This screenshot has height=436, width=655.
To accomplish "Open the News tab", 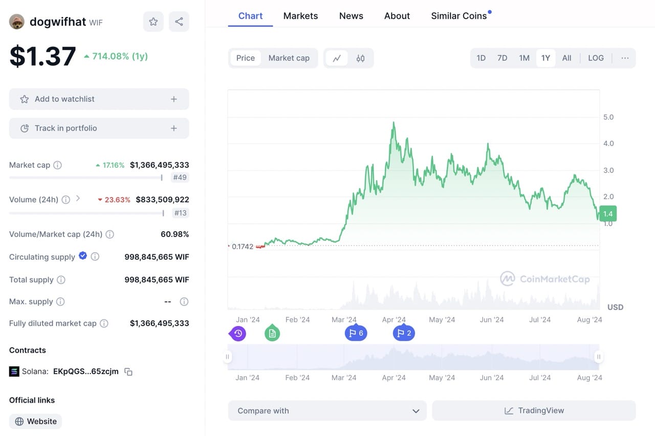I will point(351,16).
